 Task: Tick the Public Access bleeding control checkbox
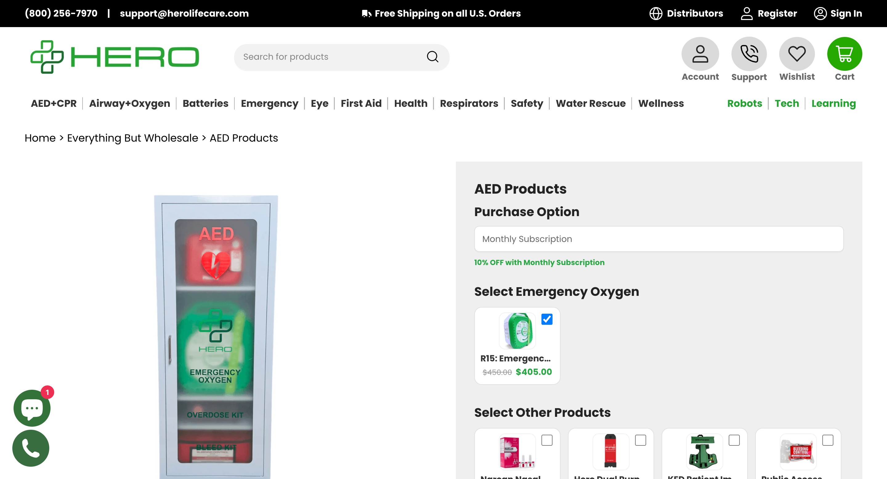point(828,440)
